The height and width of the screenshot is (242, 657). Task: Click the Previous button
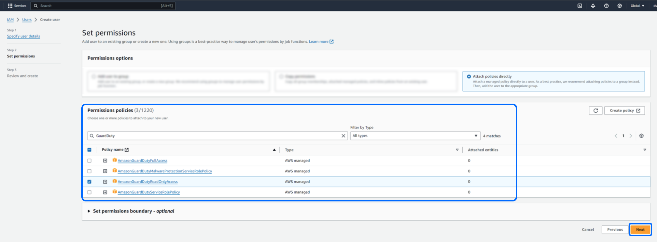click(x=615, y=229)
